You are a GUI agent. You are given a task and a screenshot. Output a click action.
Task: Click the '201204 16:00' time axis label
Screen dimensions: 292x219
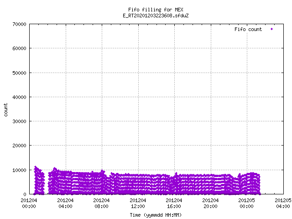point(174,203)
